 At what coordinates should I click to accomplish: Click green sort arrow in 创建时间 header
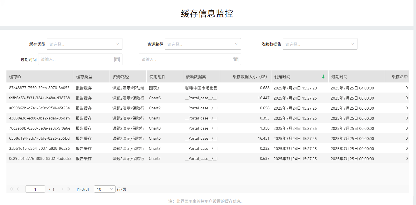click(323, 77)
